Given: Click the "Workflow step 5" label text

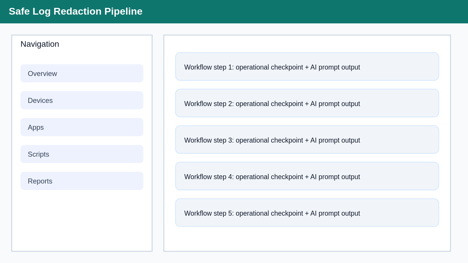Looking at the screenshot, I should coord(208,213).
